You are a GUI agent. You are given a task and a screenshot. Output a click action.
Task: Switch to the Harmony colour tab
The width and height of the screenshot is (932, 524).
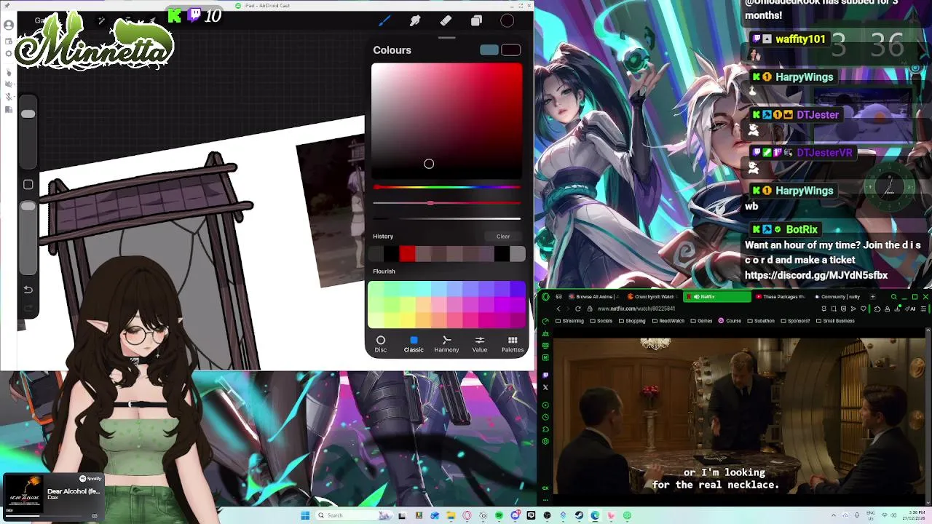[446, 344]
